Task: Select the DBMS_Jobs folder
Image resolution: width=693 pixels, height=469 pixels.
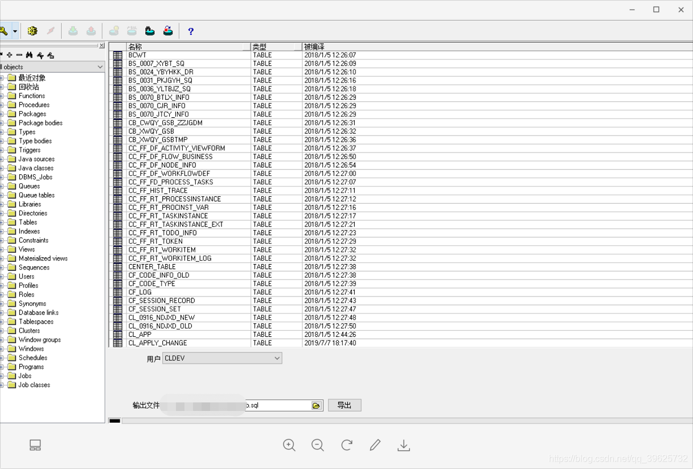Action: (35, 177)
